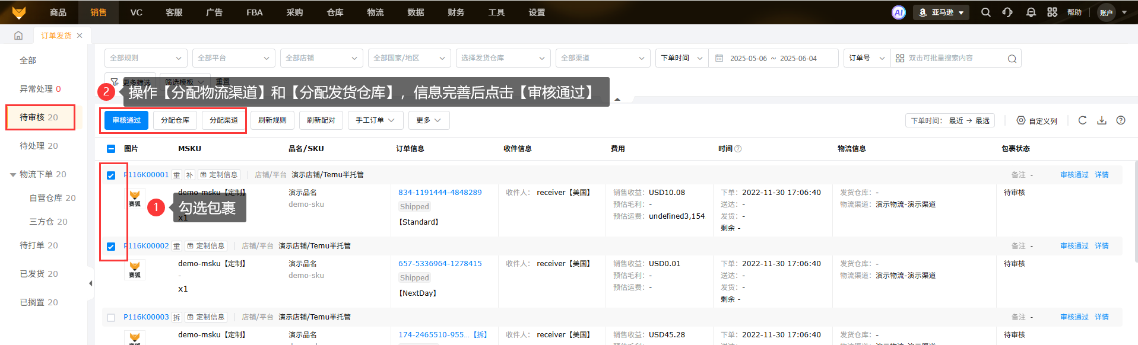The height and width of the screenshot is (345, 1138).
Task: Open the 财务 menu
Action: click(456, 12)
